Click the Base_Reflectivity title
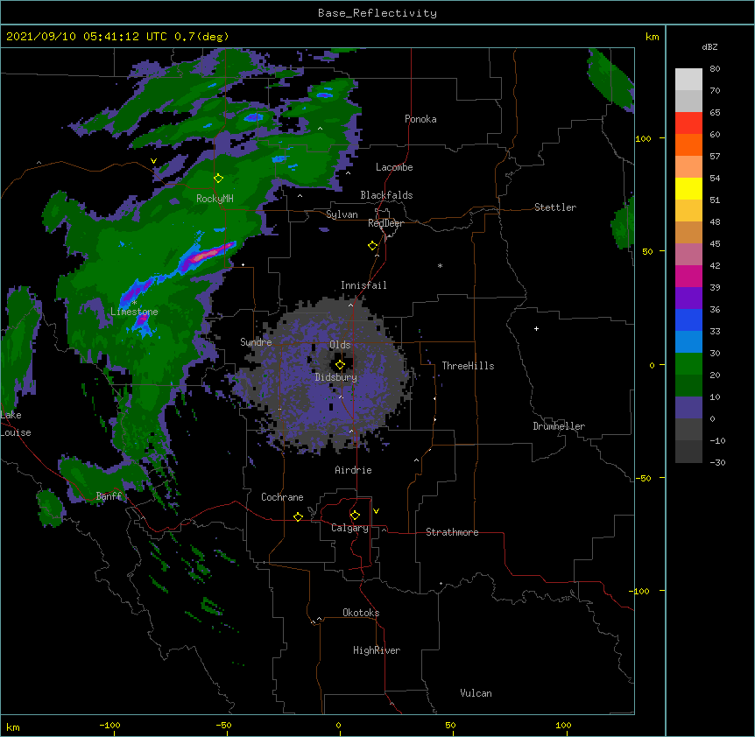 377,13
